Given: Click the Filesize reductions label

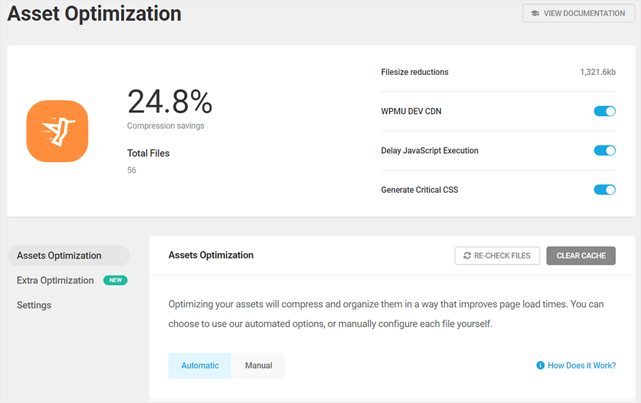Looking at the screenshot, I should (415, 72).
